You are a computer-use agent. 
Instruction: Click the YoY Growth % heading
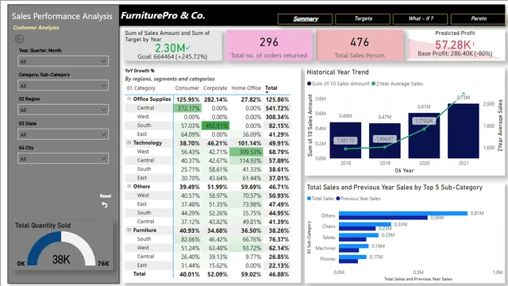click(x=140, y=71)
